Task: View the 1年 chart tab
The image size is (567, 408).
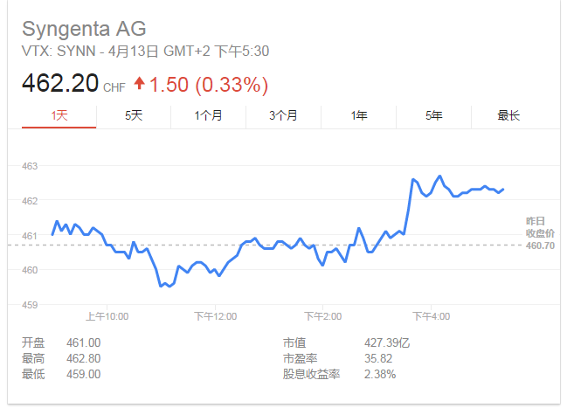Action: (359, 116)
